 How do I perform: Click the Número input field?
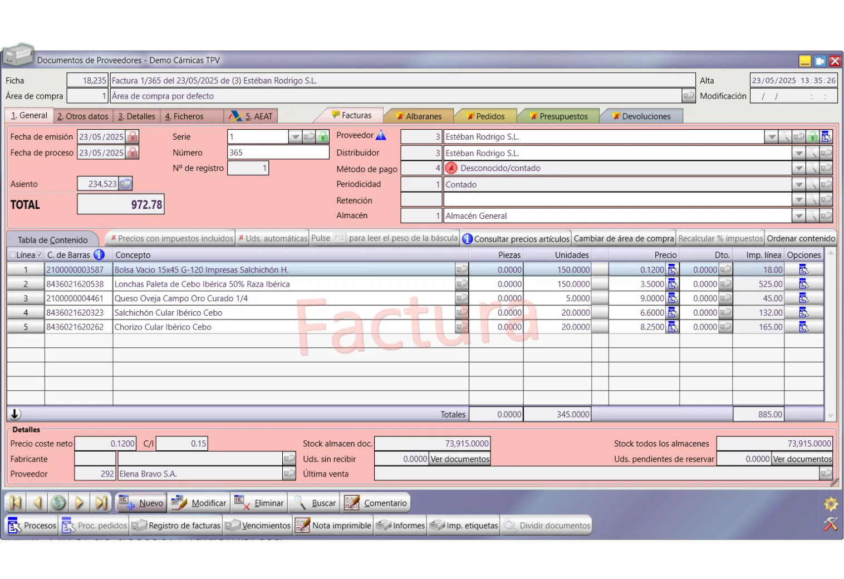[x=278, y=153]
